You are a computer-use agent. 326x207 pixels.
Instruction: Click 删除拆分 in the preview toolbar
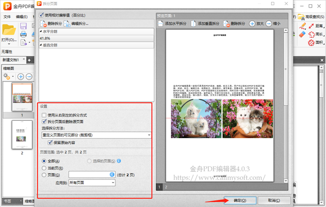pos(234,24)
